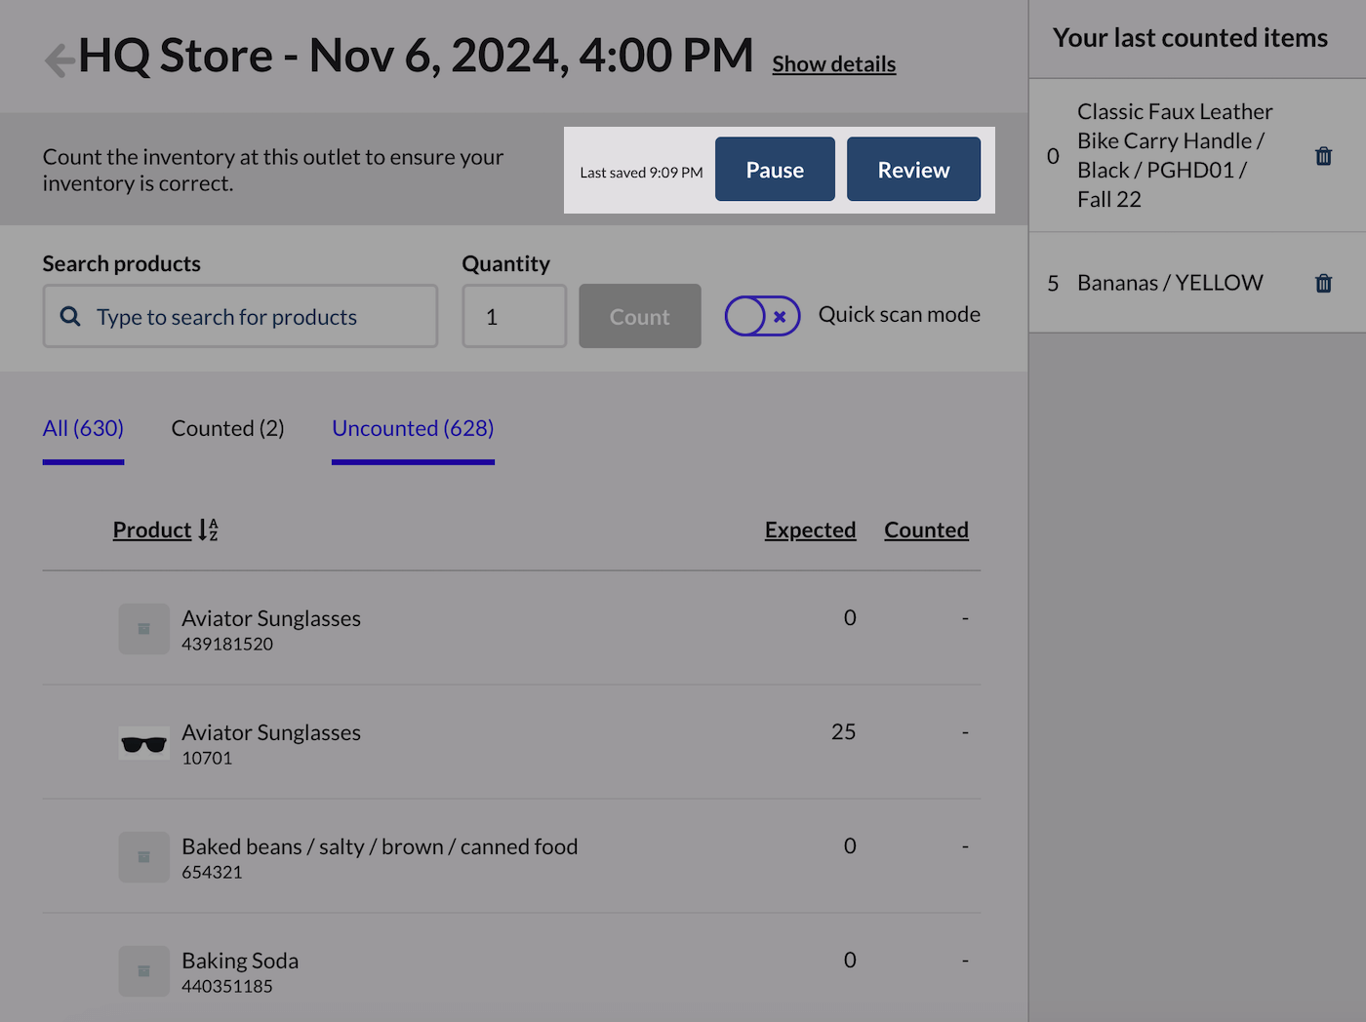Viewport: 1366px width, 1022px height.
Task: Go back using the arrow beside HQ Store
Action: pyautogui.click(x=60, y=60)
